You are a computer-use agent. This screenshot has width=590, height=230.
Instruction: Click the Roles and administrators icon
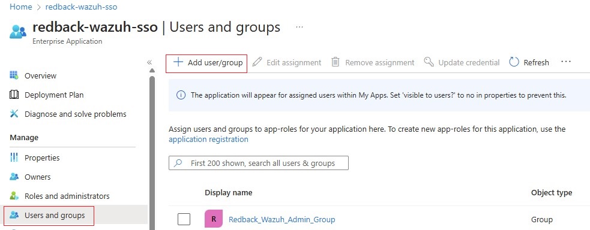point(14,195)
